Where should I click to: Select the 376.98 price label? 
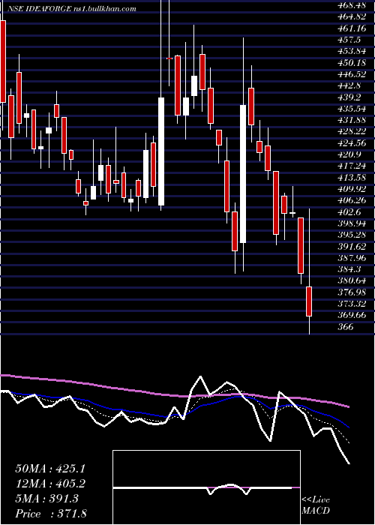[352, 292]
